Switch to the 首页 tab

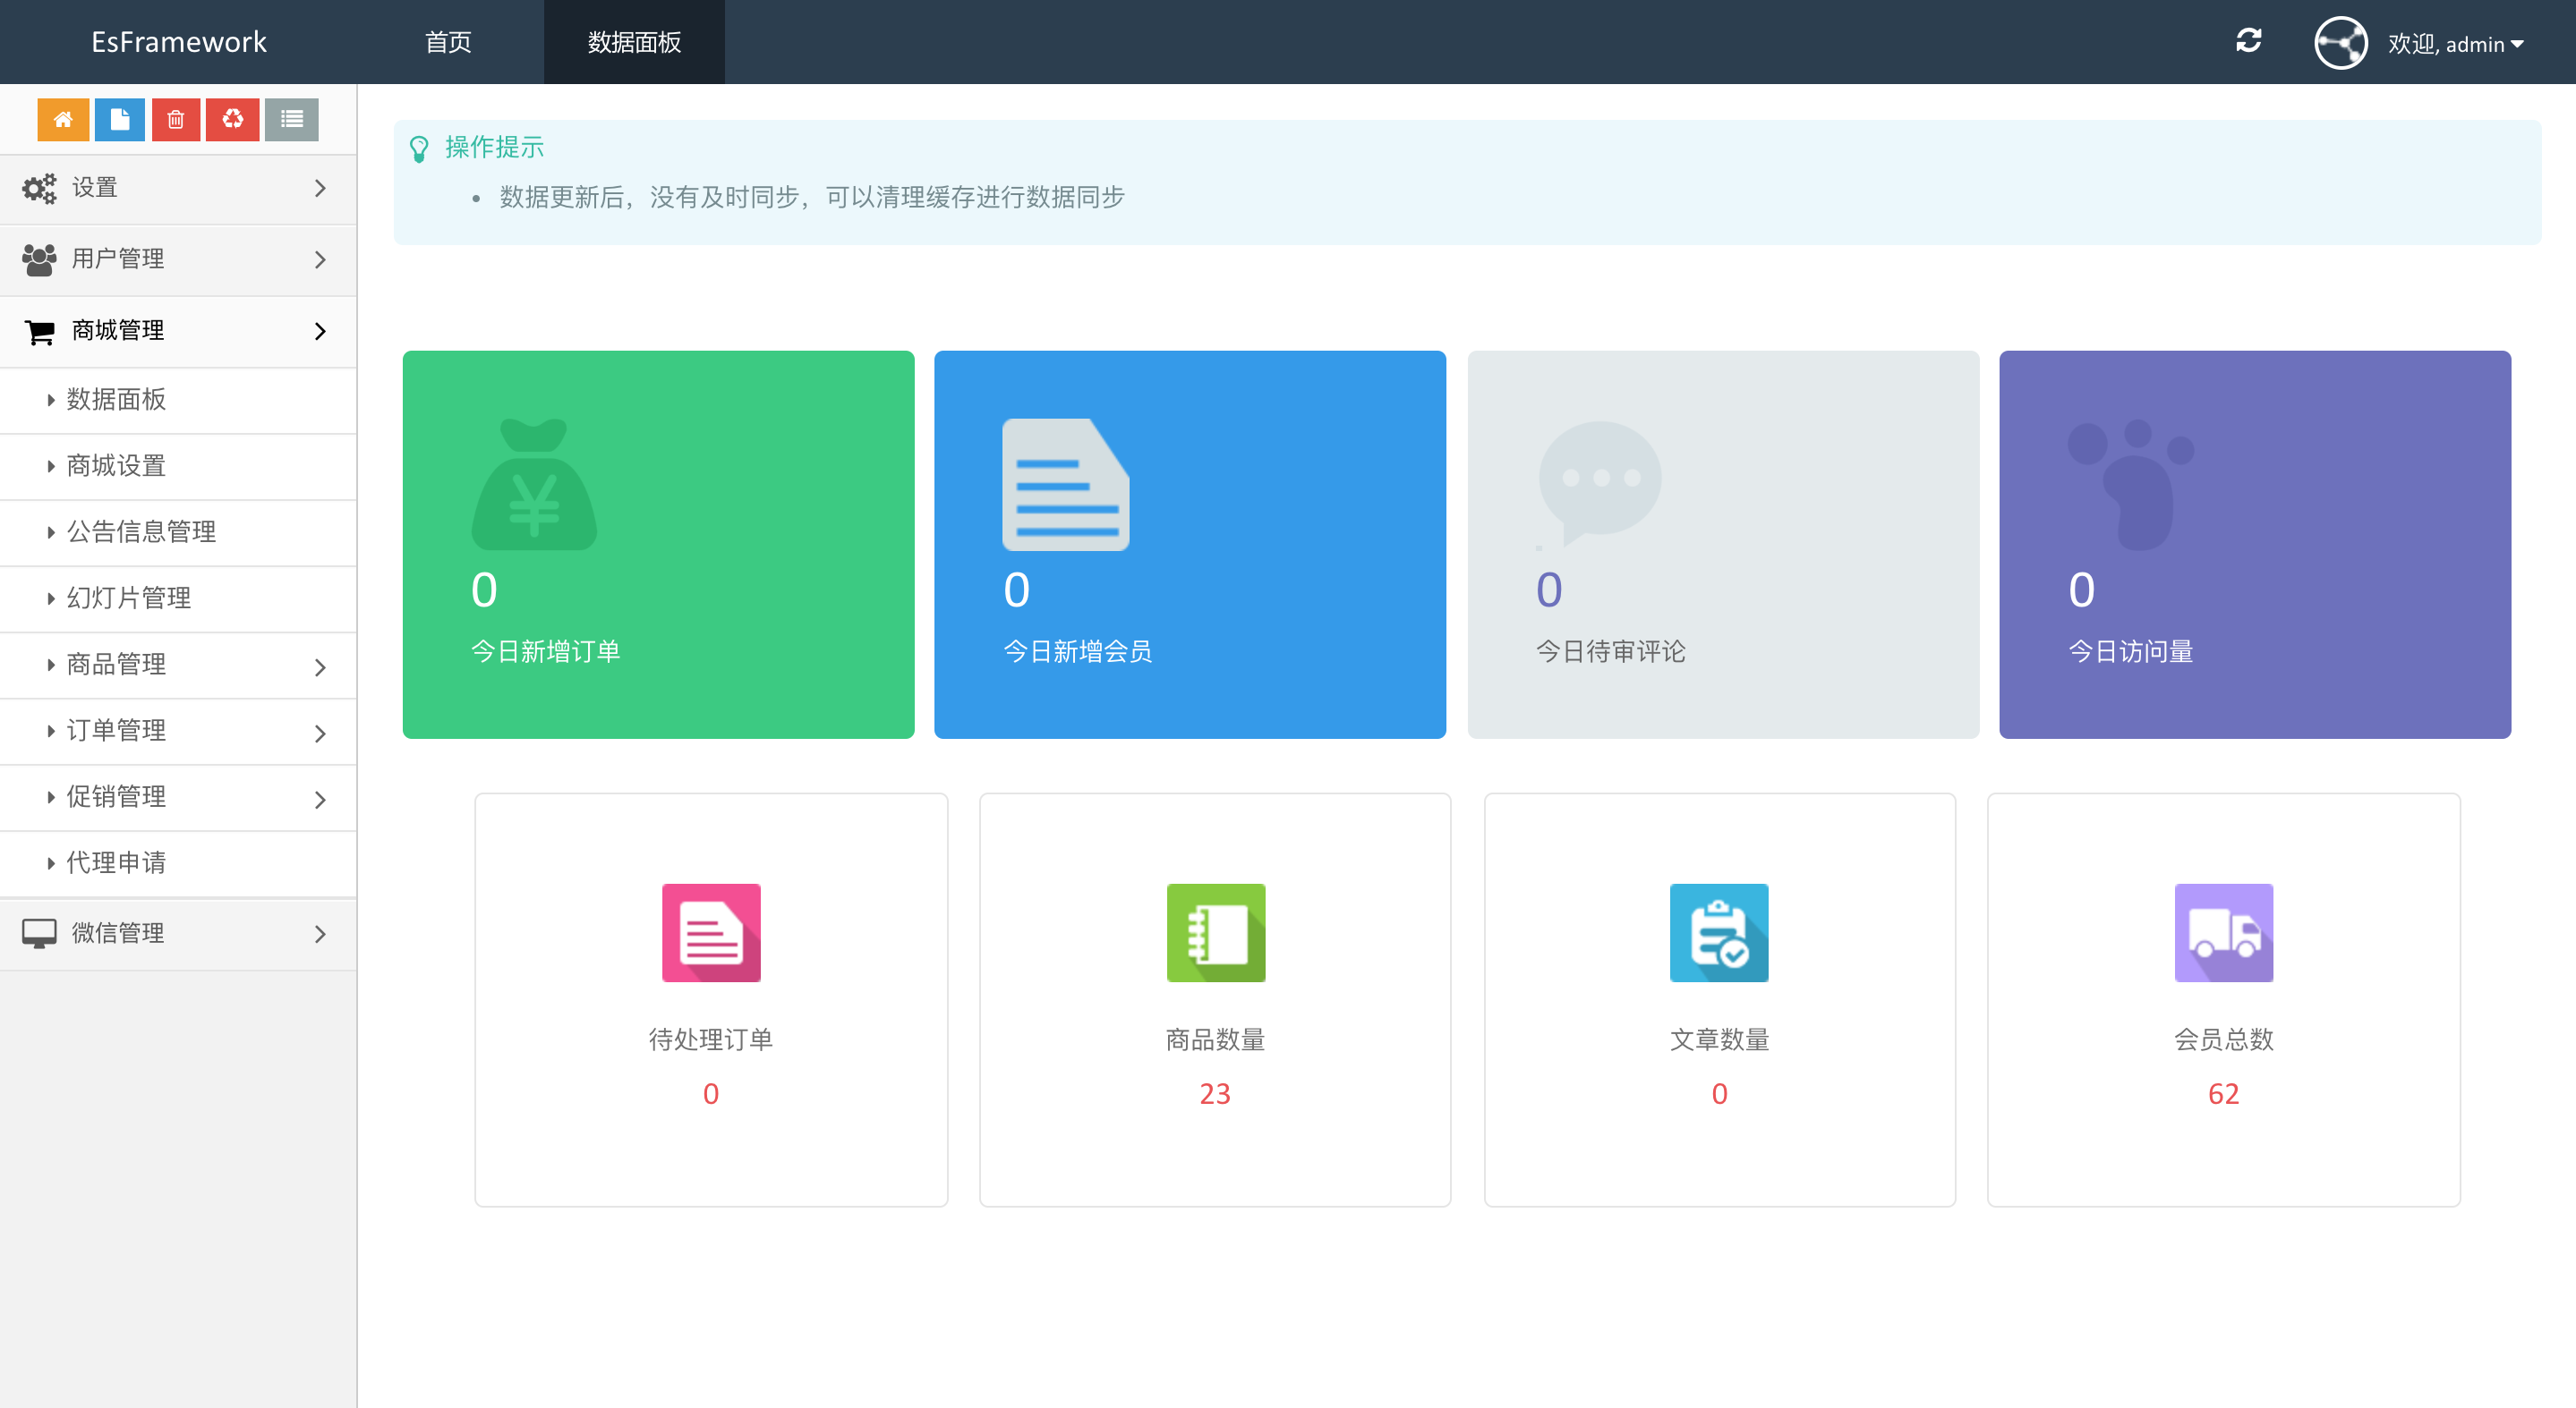pos(448,42)
